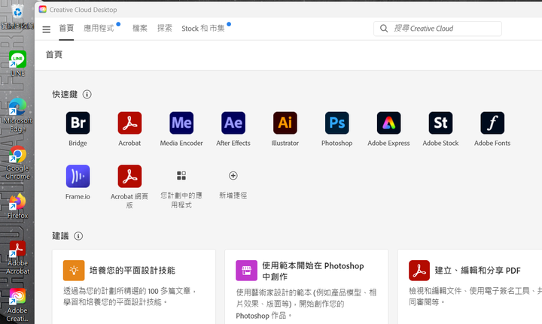Launch Acrobat from quick shortcuts
This screenshot has width=542, height=324.
pos(129,123)
